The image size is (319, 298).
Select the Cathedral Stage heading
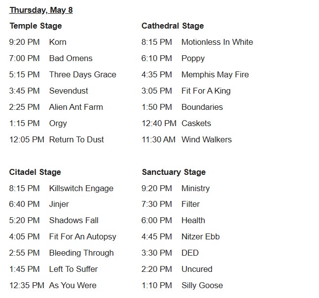pyautogui.click(x=173, y=26)
